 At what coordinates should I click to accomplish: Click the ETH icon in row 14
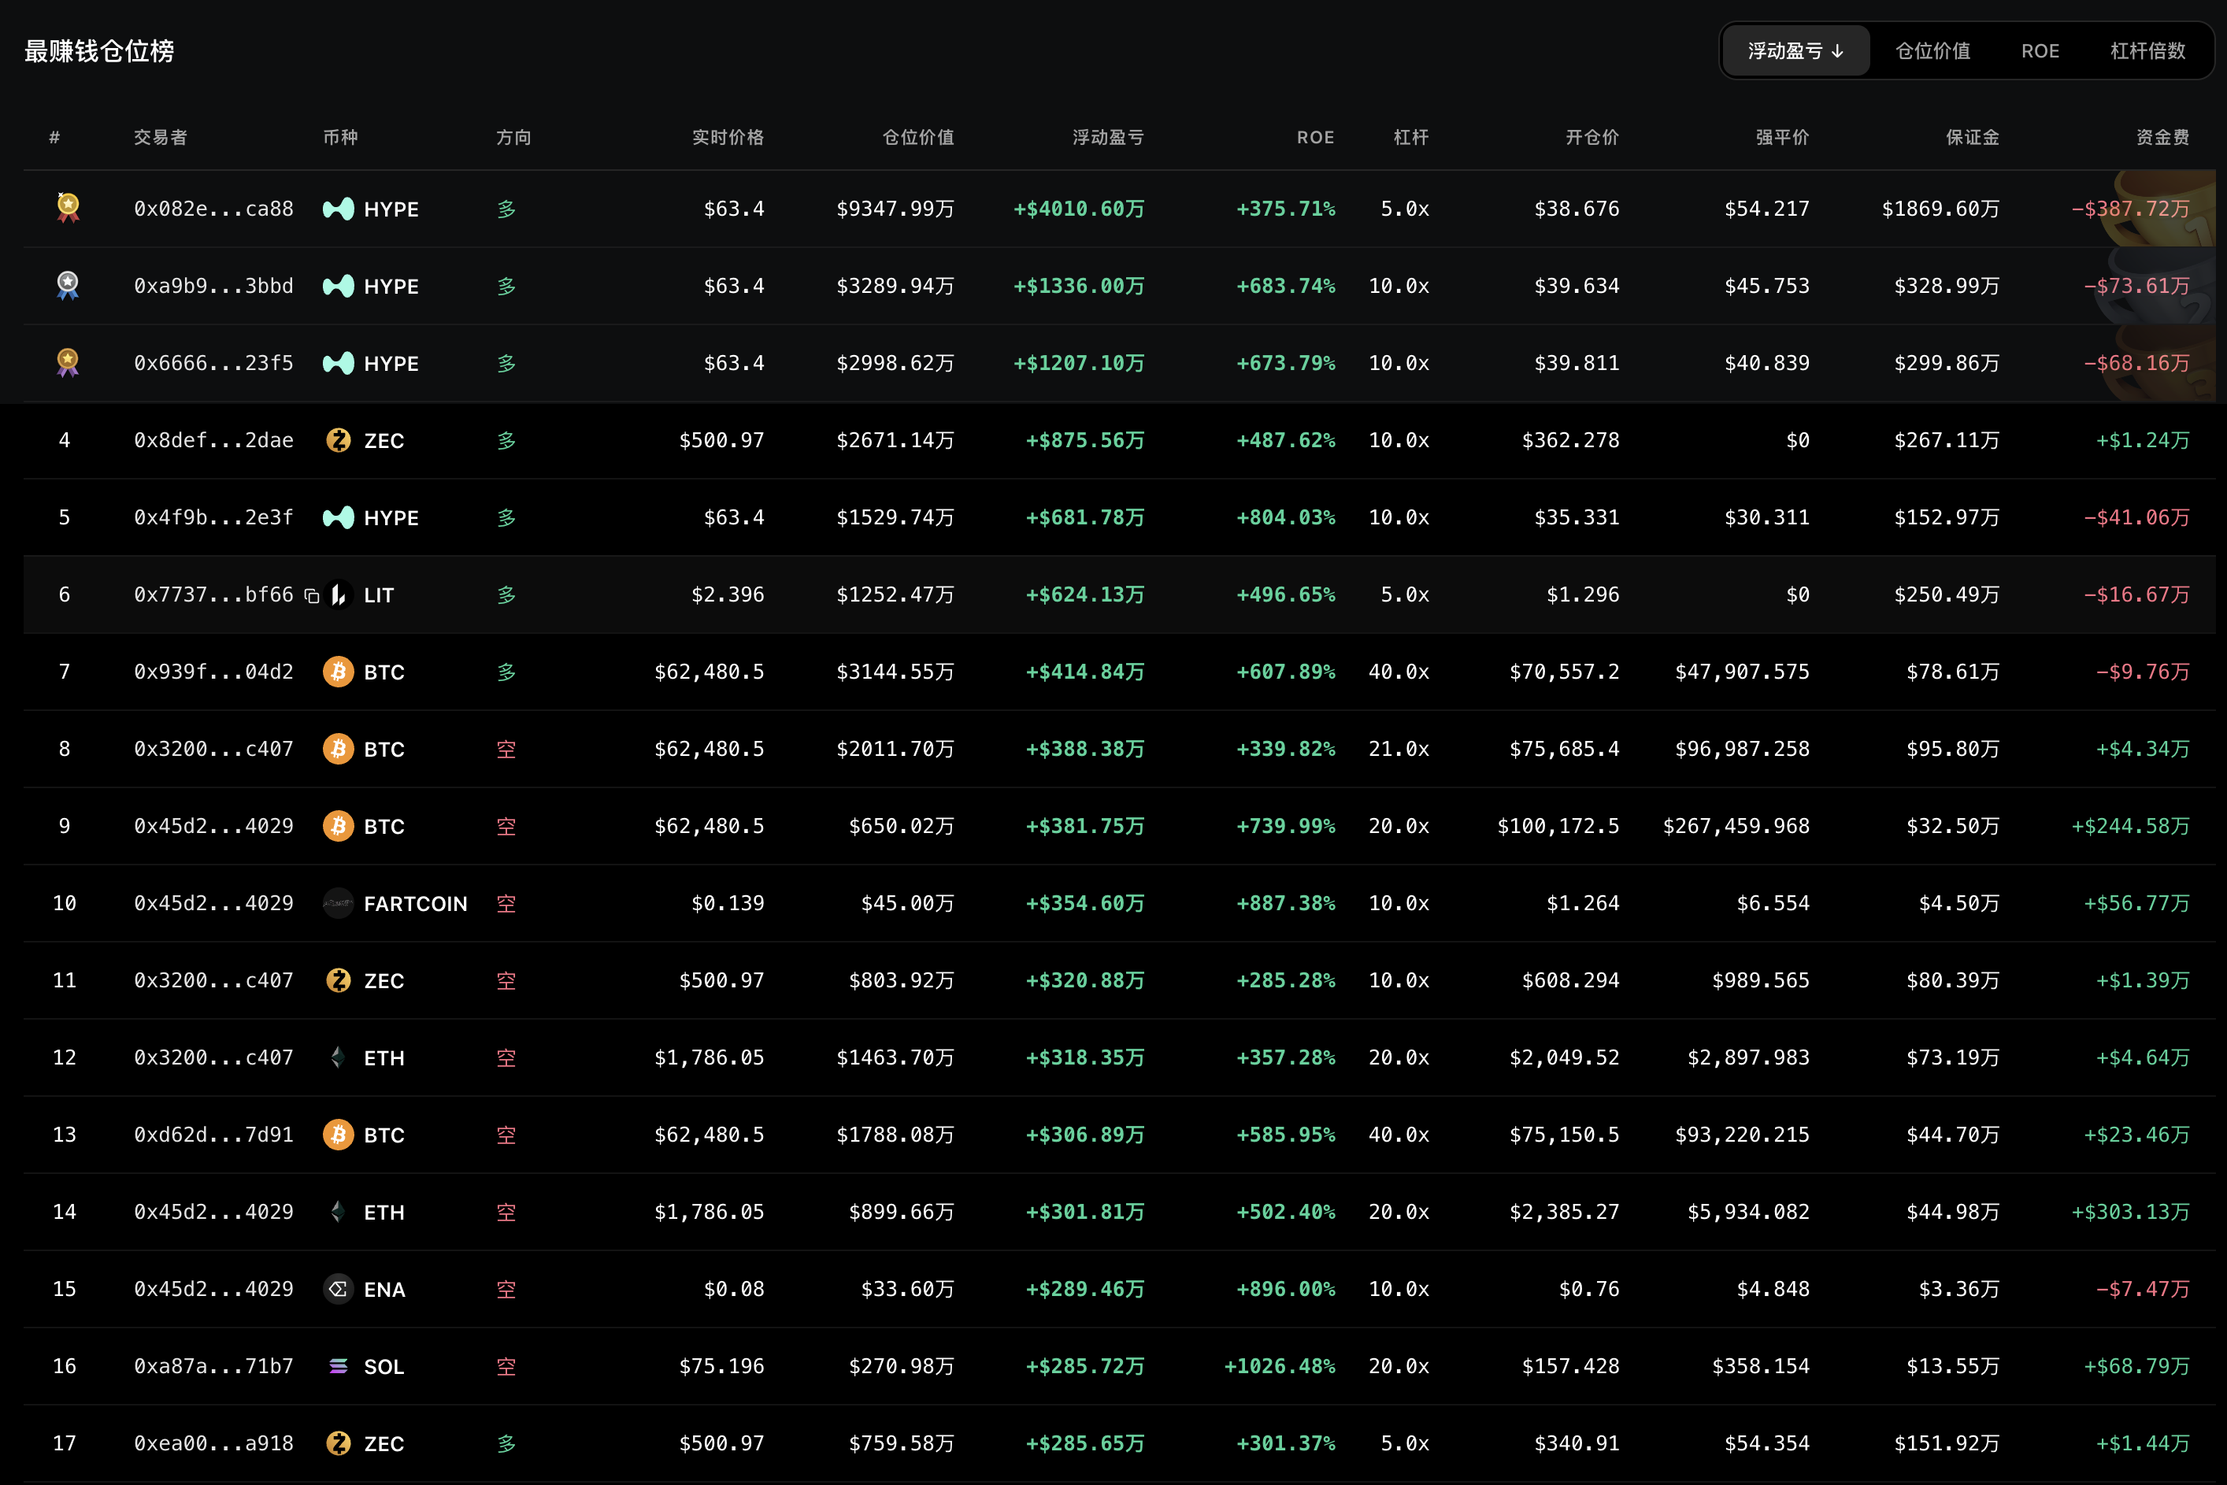coord(338,1213)
